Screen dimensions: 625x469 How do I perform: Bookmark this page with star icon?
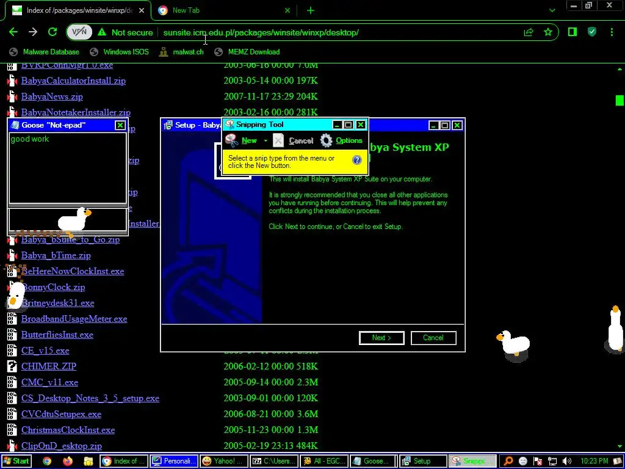coord(548,32)
